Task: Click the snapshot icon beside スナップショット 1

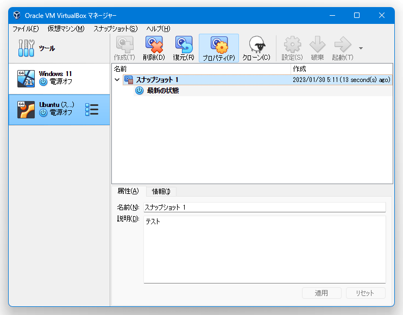Action: tap(129, 80)
